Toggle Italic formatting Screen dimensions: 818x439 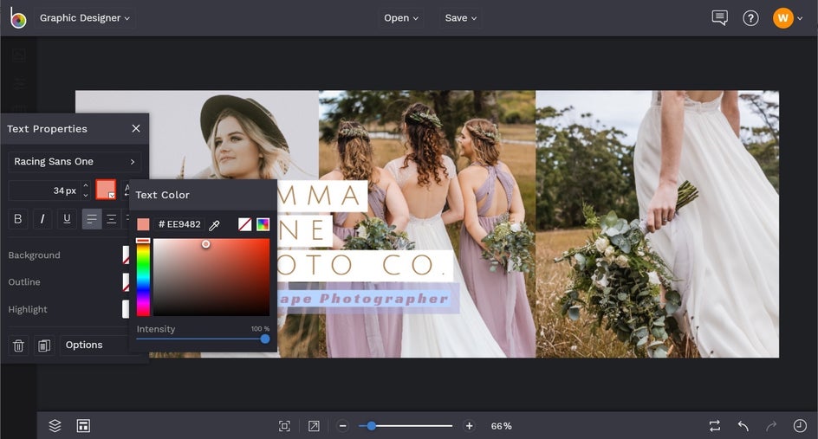pos(42,219)
